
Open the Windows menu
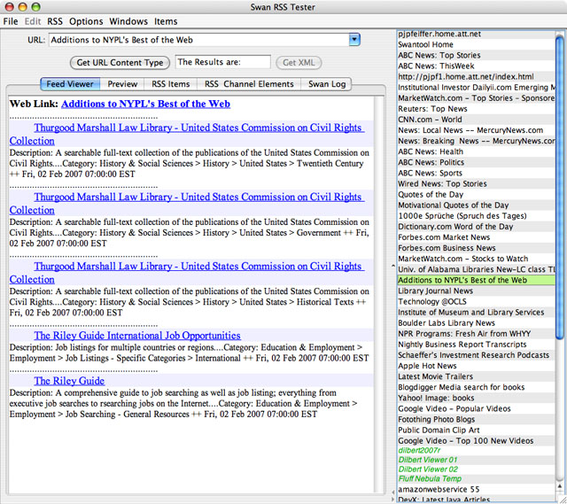tap(128, 21)
